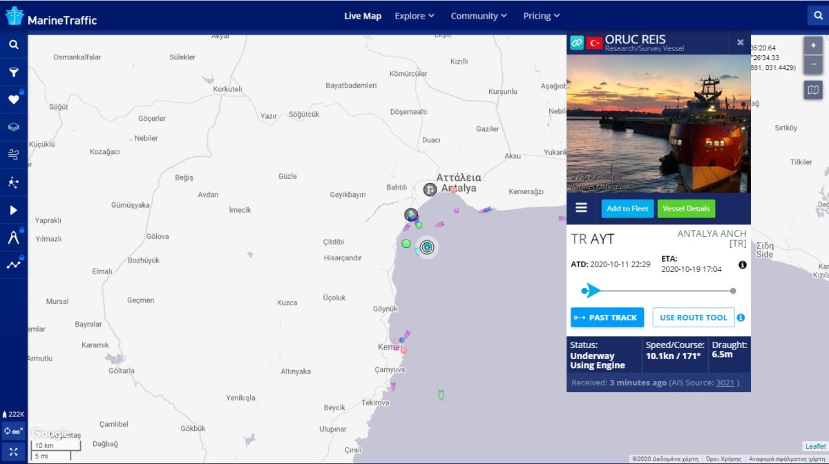The width and height of the screenshot is (829, 464).
Task: Toggle the density maps icon in sidebar
Action: 14,182
